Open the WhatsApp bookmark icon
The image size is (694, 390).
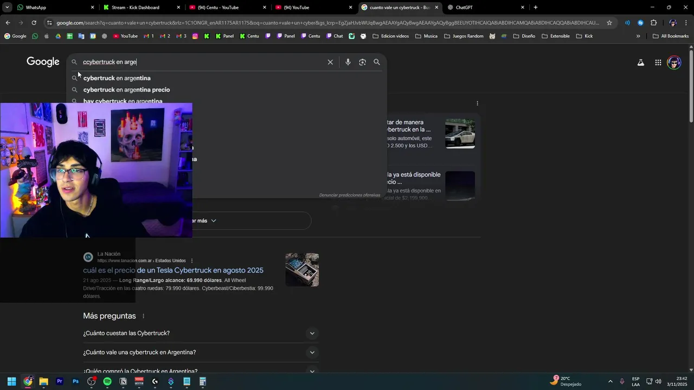pos(35,36)
